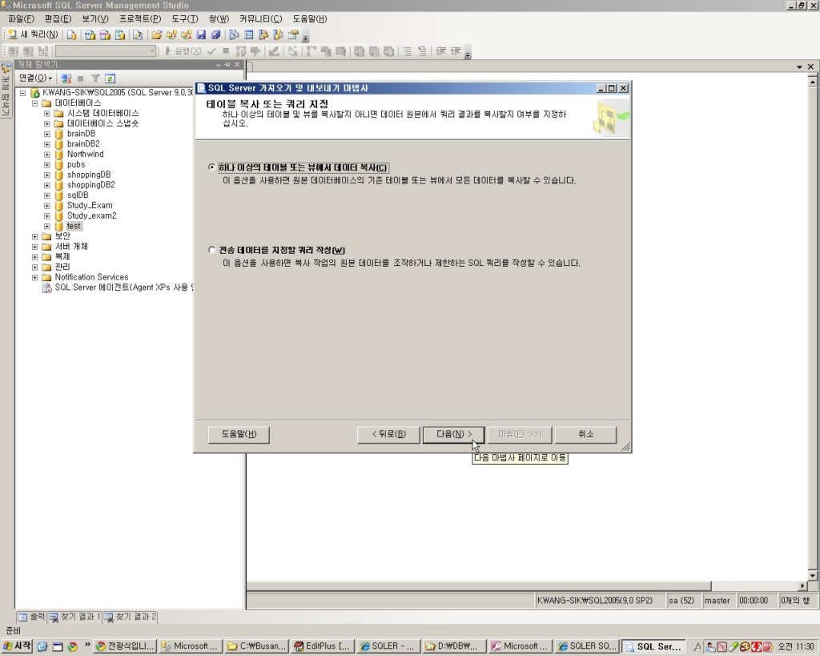Switch to the 출력 output tab
The height and width of the screenshot is (656, 820).
(31, 618)
